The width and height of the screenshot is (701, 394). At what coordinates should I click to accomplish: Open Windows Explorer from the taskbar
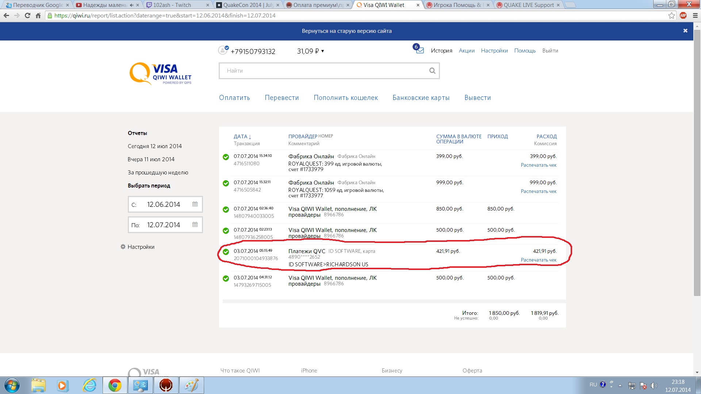pos(38,385)
